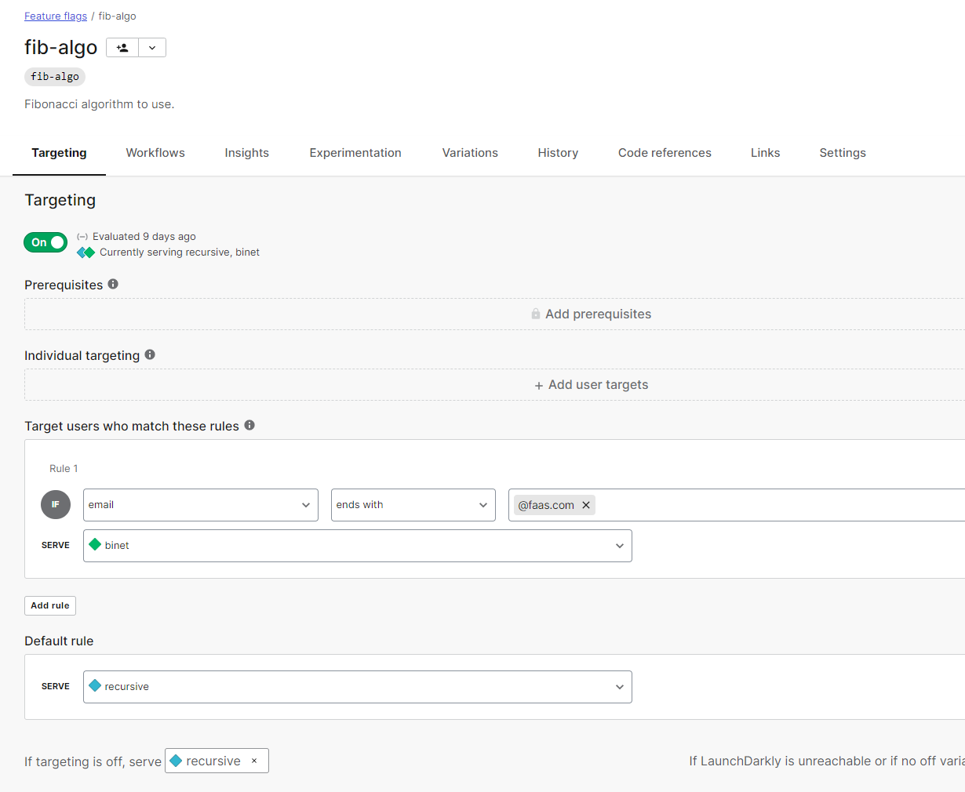Image resolution: width=965 pixels, height=792 pixels.
Task: Open the Code references tab
Action: tap(665, 153)
